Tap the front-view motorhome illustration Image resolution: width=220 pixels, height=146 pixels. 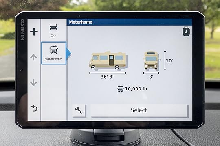click(152, 60)
